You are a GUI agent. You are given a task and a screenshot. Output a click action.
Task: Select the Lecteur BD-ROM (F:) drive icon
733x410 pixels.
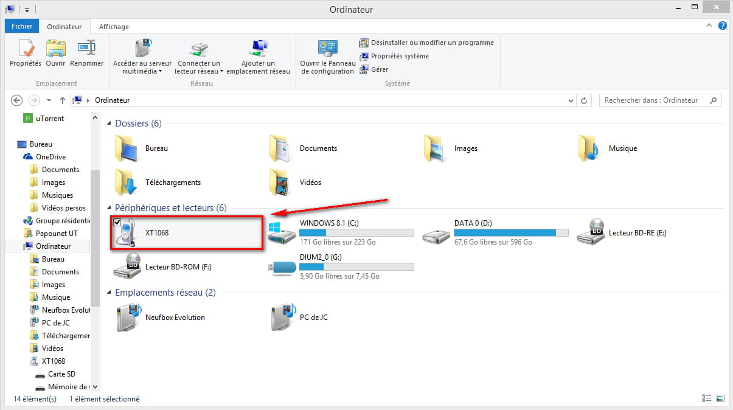[x=127, y=266]
